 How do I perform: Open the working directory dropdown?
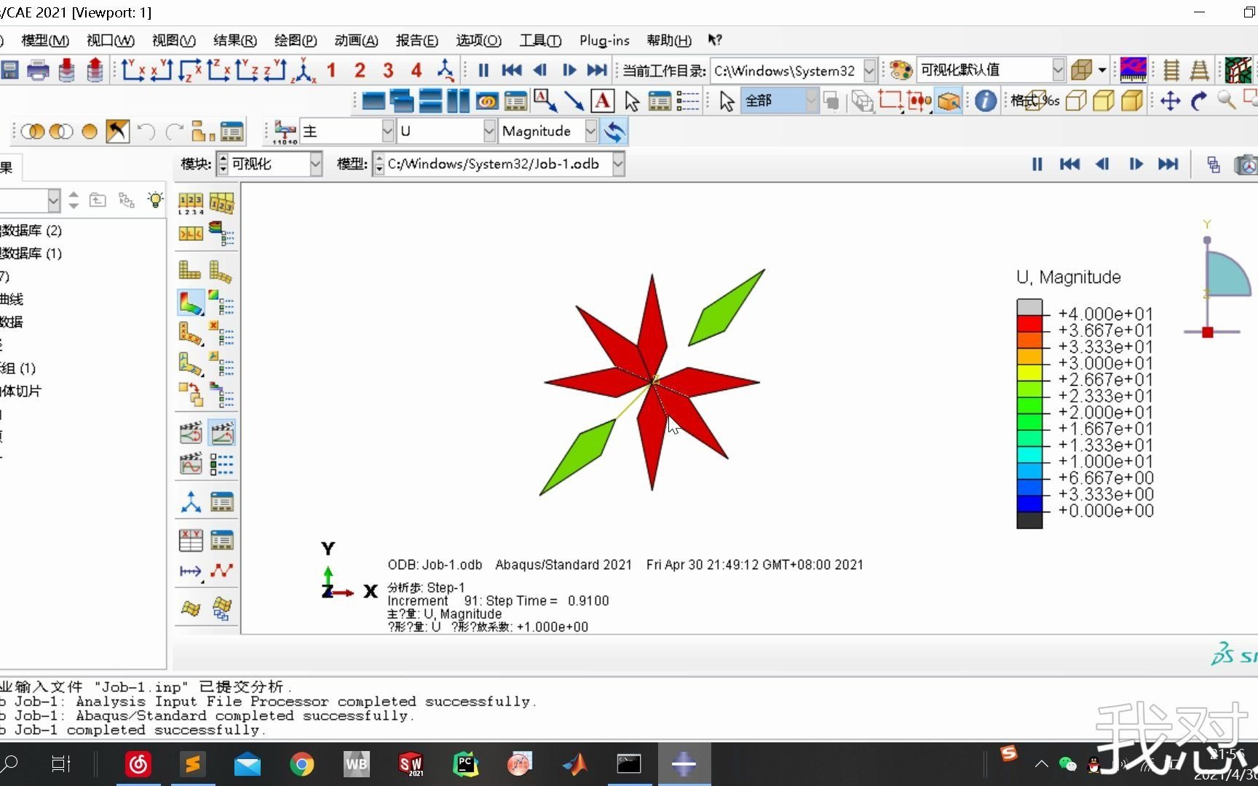(x=869, y=71)
